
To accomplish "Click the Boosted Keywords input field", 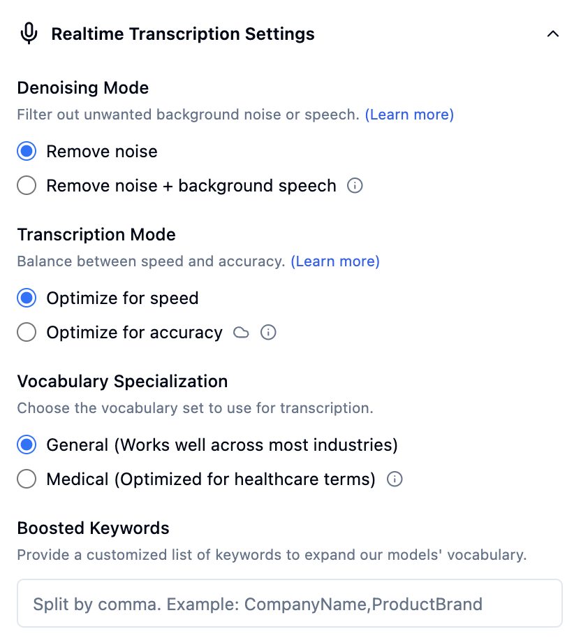I will [x=290, y=603].
